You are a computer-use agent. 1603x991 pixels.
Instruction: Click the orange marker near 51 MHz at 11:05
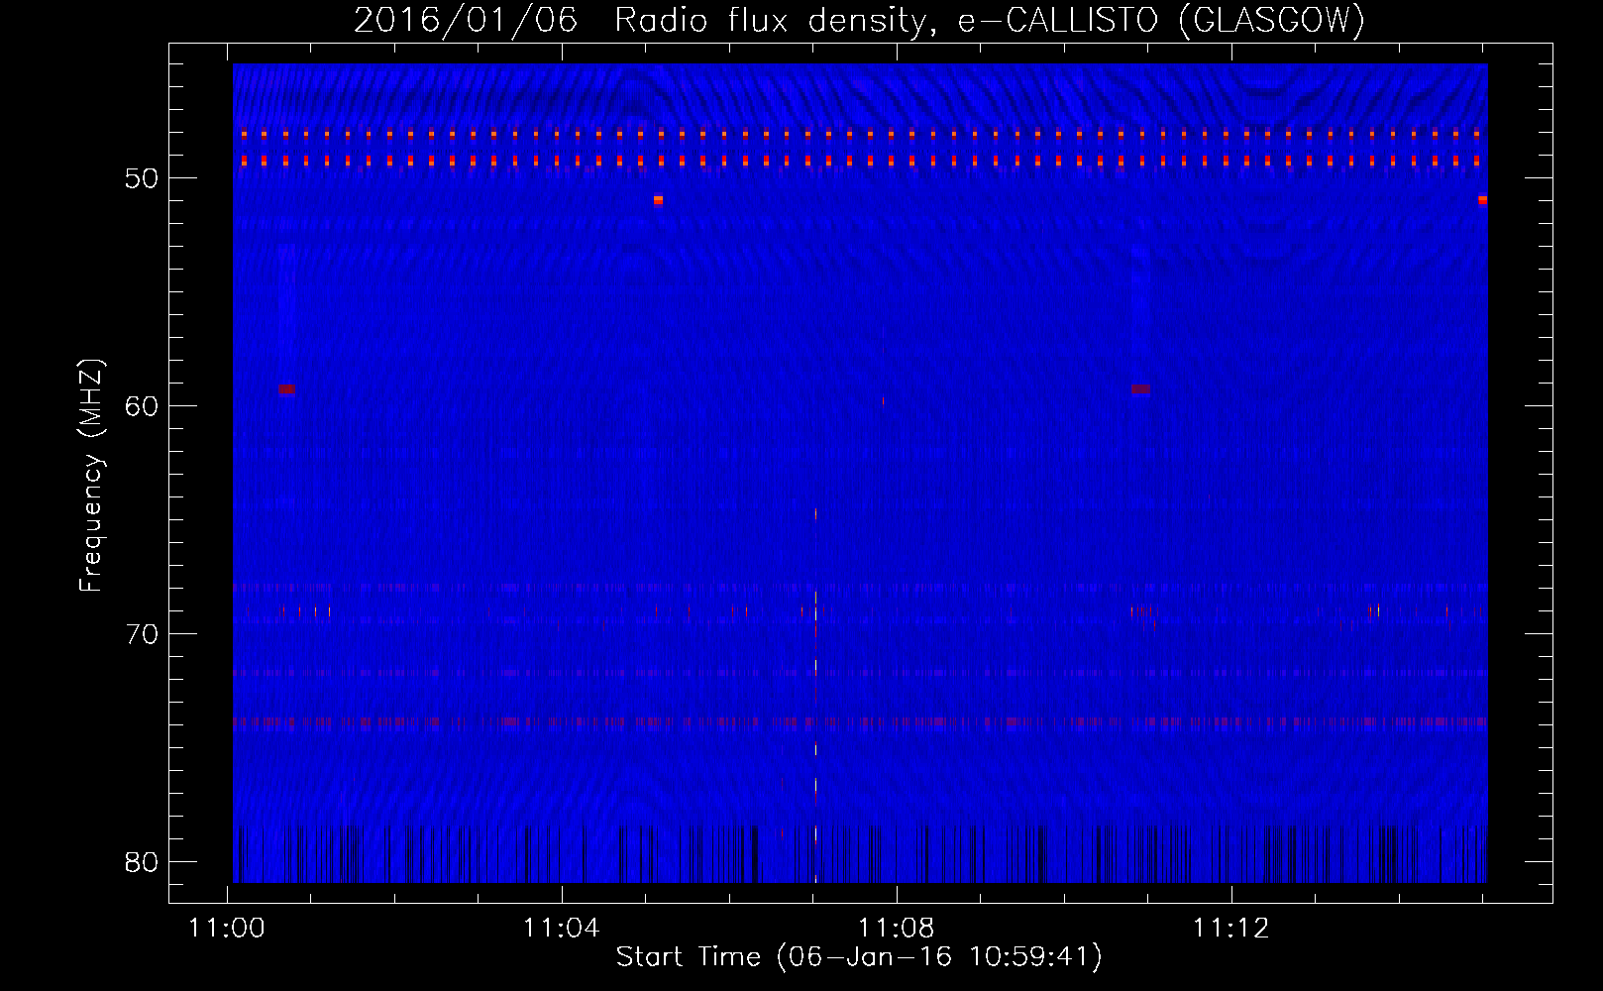click(x=658, y=200)
